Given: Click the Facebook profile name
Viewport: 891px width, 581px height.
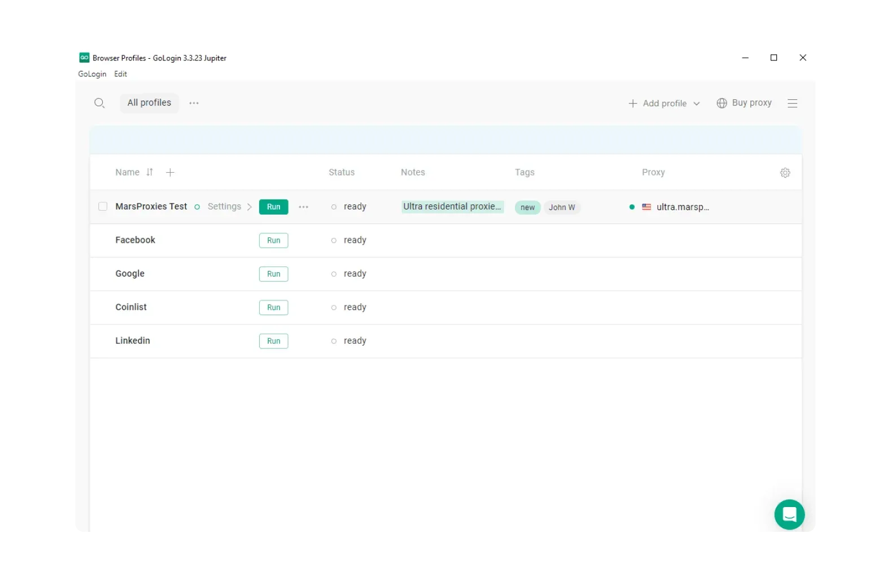Looking at the screenshot, I should point(135,240).
